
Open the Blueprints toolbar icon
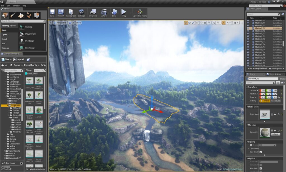coord(93,13)
